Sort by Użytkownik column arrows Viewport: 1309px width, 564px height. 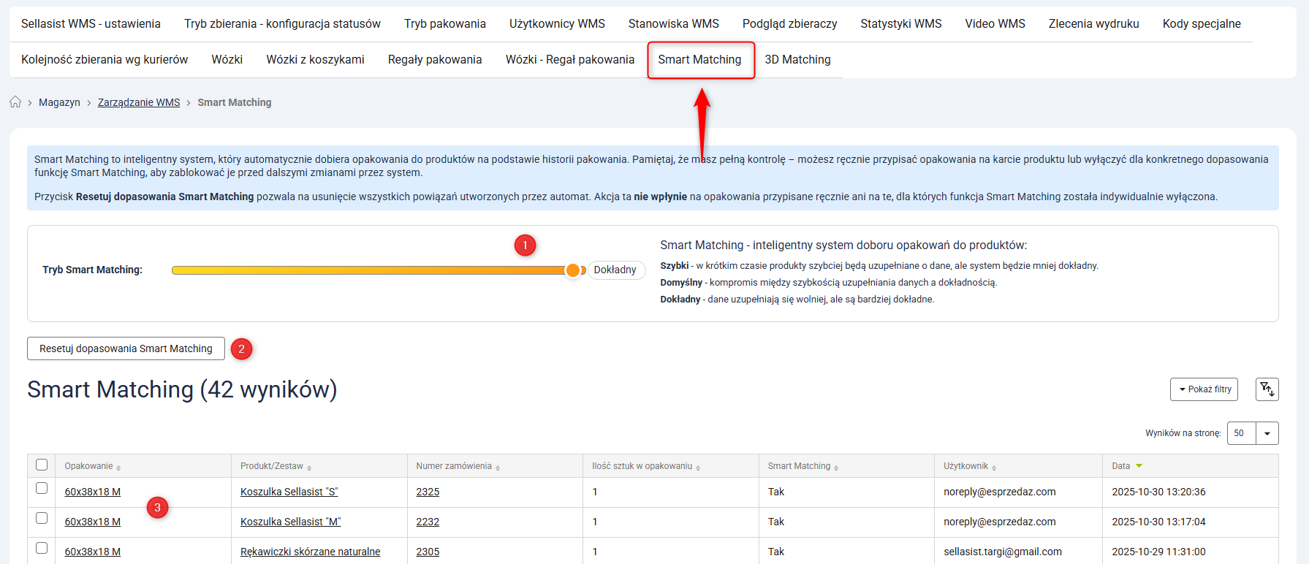[994, 468]
